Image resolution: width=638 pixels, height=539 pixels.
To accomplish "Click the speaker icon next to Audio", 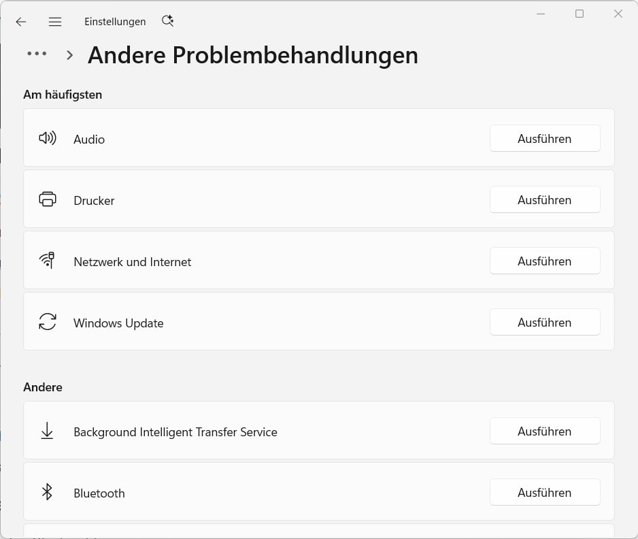I will click(x=48, y=137).
